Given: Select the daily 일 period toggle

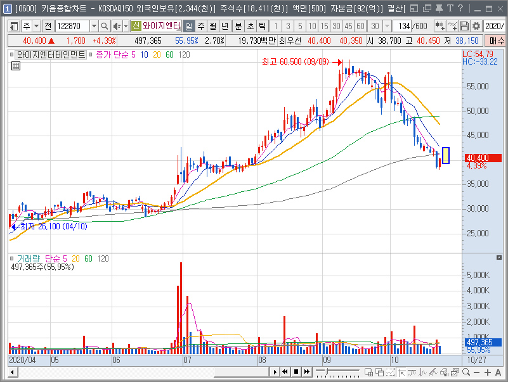Looking at the screenshot, I should (x=188, y=26).
